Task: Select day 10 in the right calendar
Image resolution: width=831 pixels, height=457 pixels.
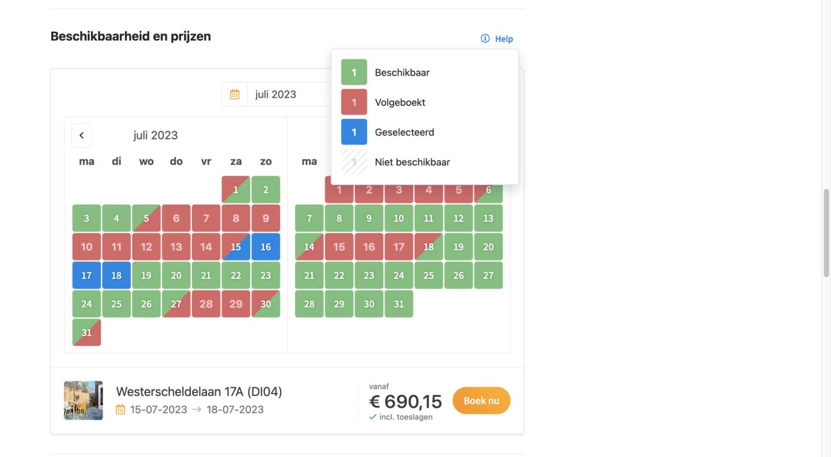Action: pos(399,218)
